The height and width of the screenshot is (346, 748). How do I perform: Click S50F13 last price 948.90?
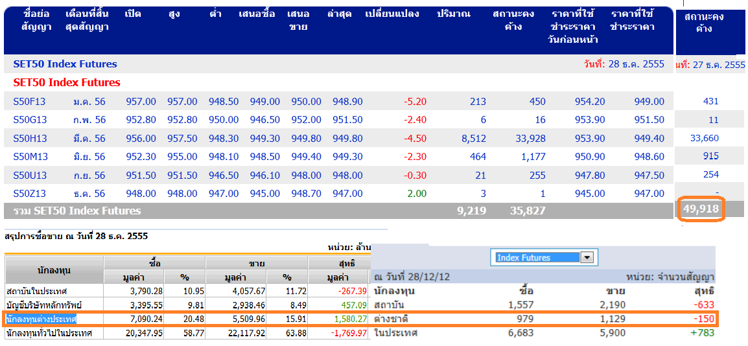[x=348, y=102]
